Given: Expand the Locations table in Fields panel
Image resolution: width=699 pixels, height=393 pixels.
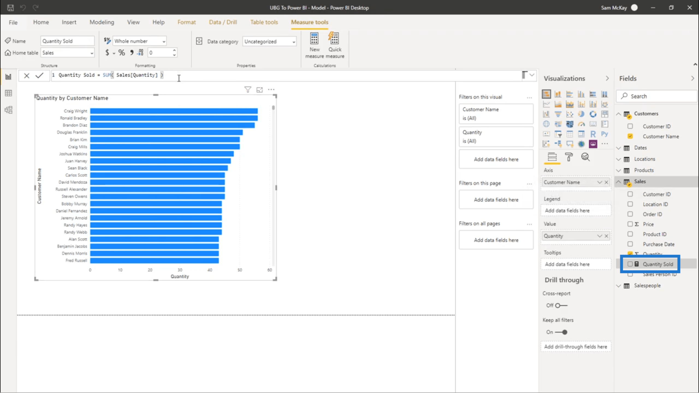Looking at the screenshot, I should 620,159.
